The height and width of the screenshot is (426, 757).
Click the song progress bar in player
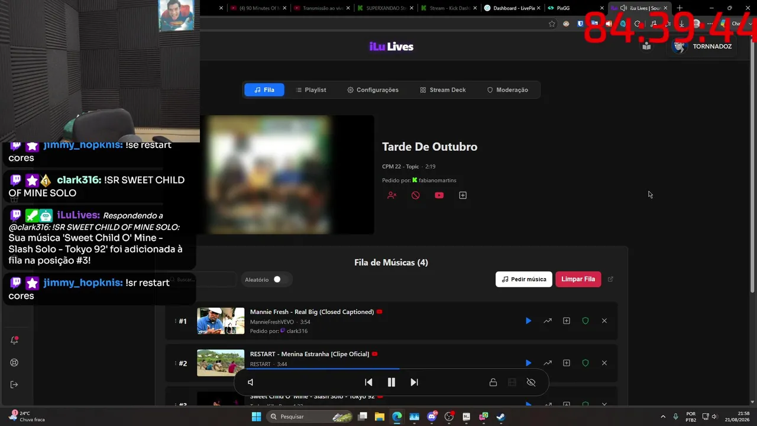pyautogui.click(x=392, y=369)
